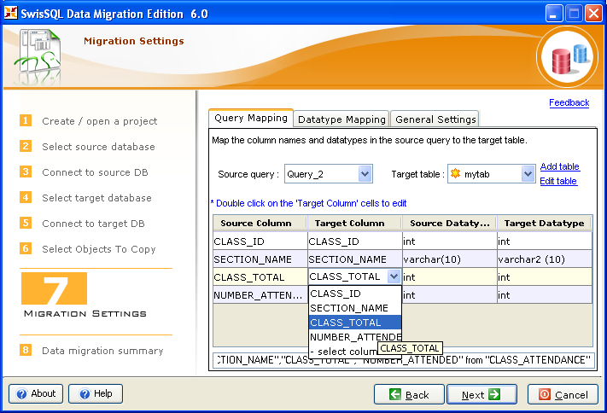This screenshot has height=413, width=607.
Task: Select target column cell SECTION_NAME
Action: tap(354, 259)
